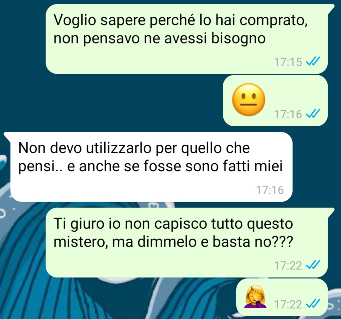Select the message 'Voglio sapere perché lo hai comprato'
341x319 pixels.
[187, 39]
